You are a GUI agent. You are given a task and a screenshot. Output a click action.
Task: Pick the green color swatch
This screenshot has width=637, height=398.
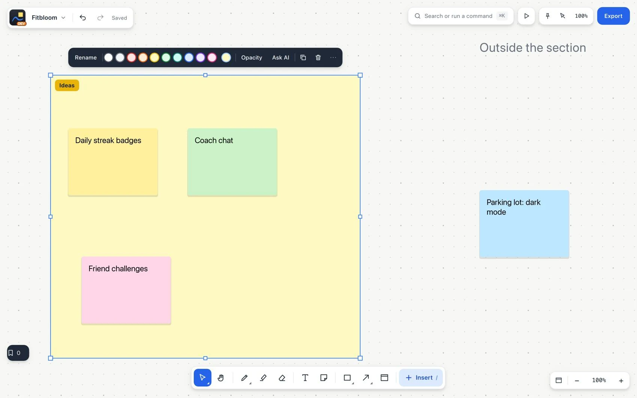166,57
